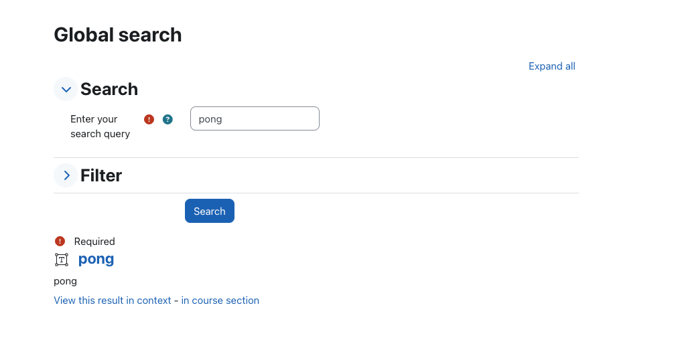
Task: Click the Global search page heading
Action: click(118, 35)
